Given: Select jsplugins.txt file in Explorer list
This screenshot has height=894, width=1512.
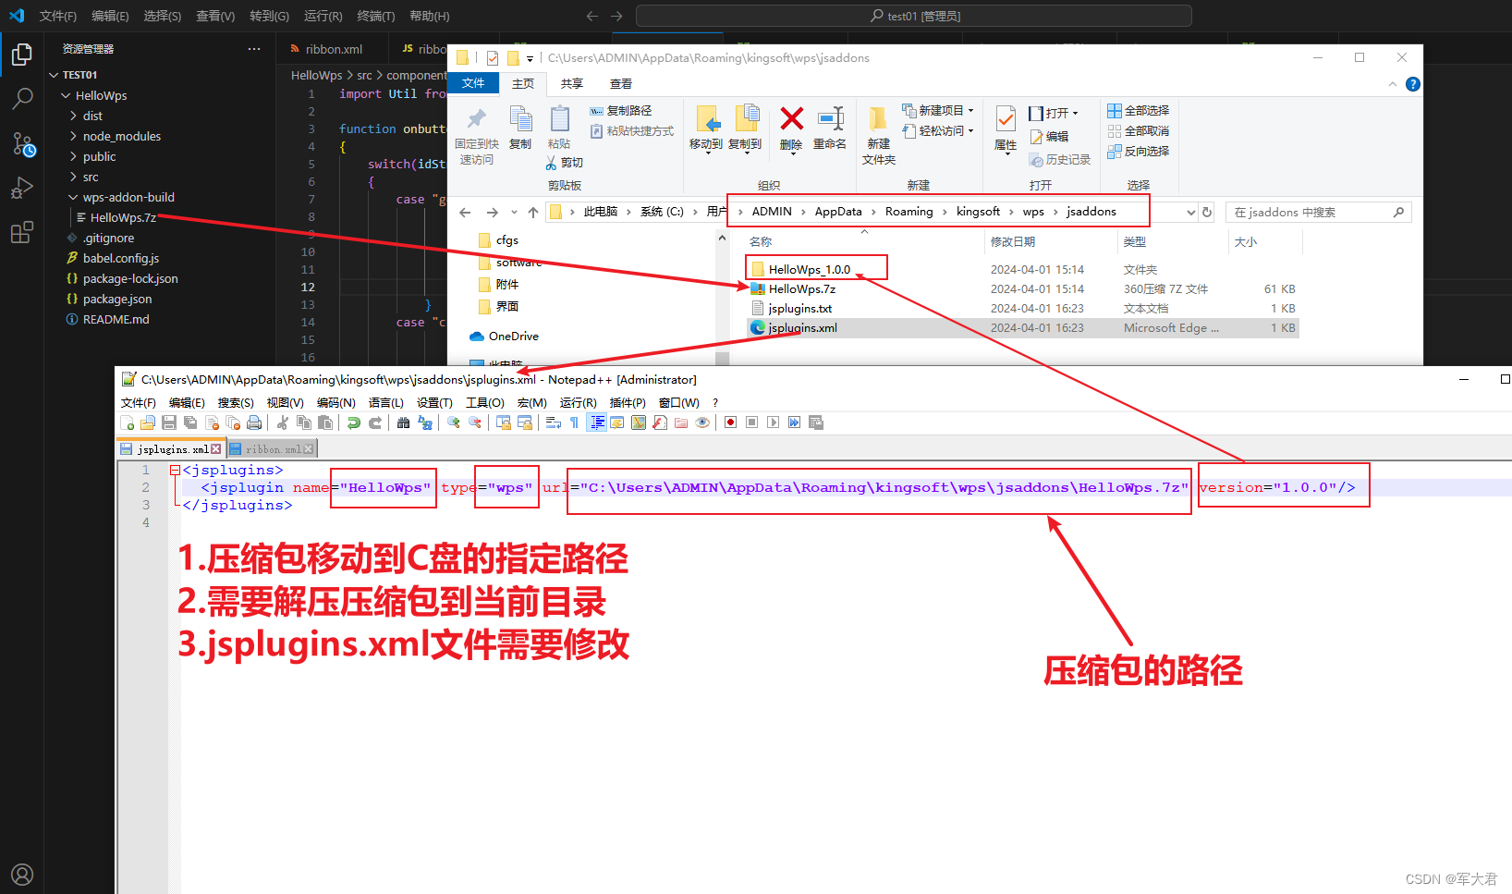Looking at the screenshot, I should point(1023,309).
